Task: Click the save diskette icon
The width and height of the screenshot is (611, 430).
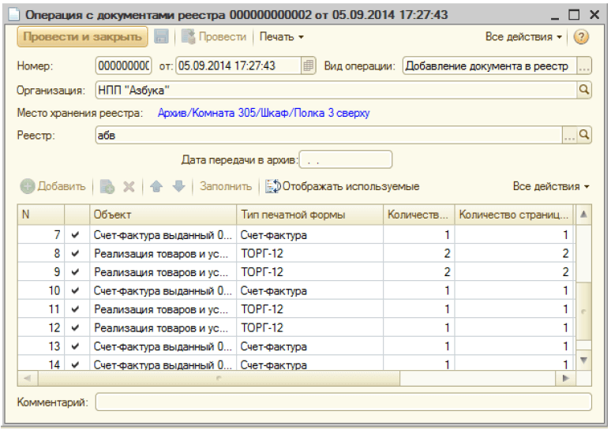Action: click(161, 37)
